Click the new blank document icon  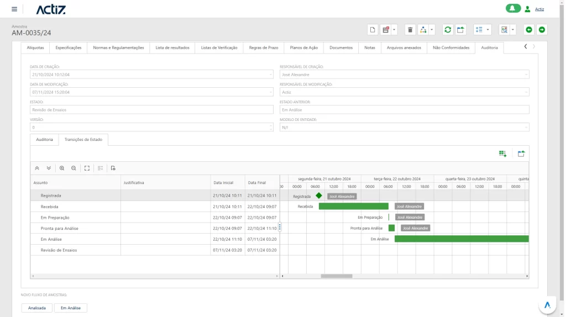coord(373,30)
